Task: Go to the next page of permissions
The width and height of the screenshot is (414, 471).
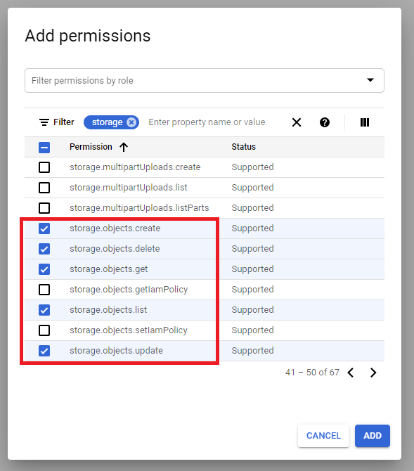Action: (373, 373)
